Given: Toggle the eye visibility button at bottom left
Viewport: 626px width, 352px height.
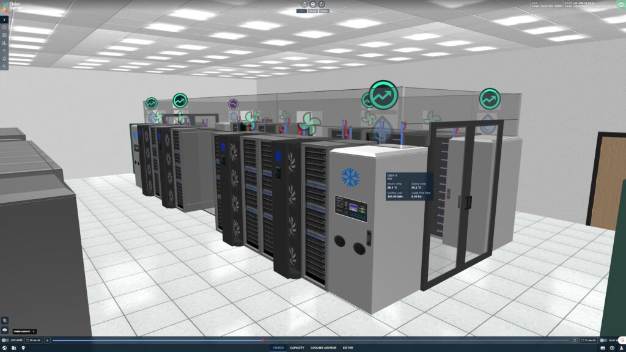Looking at the screenshot, I should point(5,330).
